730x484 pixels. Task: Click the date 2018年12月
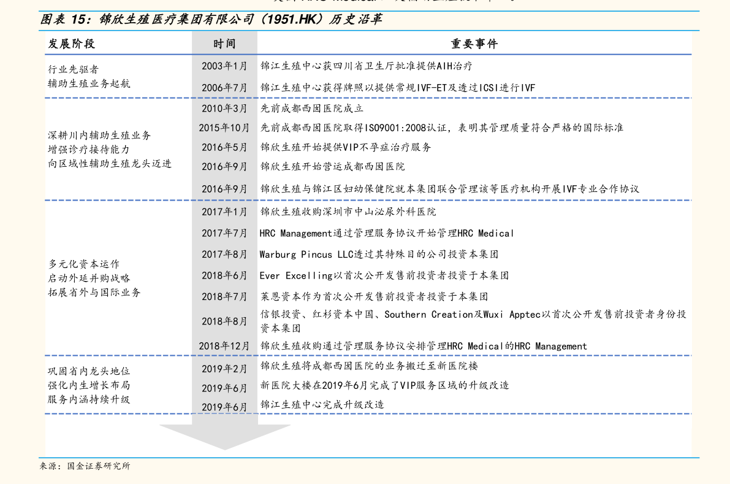[224, 346]
